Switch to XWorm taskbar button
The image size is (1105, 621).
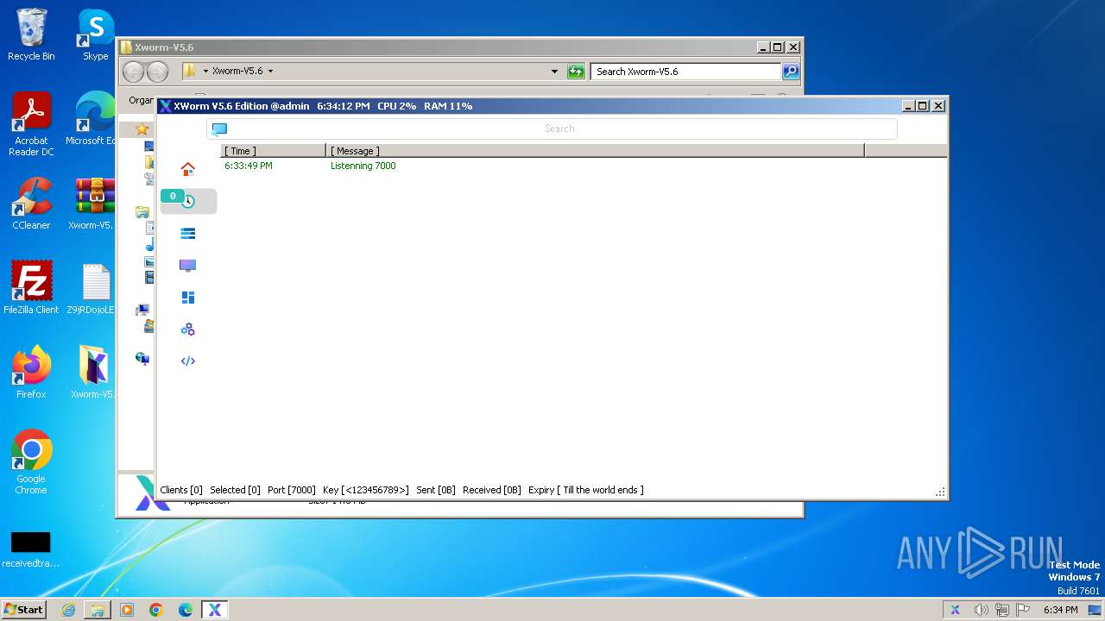pyautogui.click(x=215, y=610)
